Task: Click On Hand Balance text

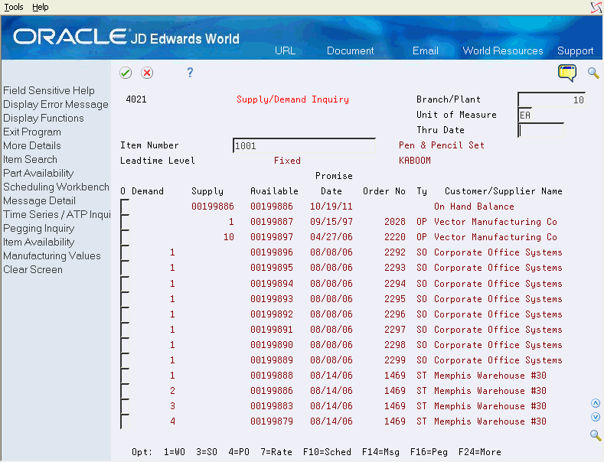Action: tap(474, 207)
